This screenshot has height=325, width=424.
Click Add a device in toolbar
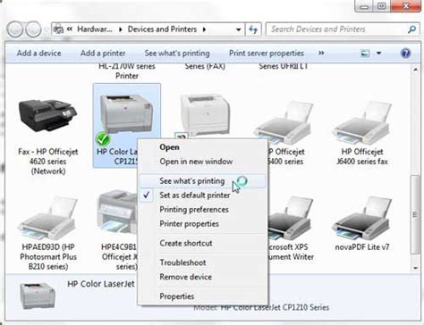point(39,54)
